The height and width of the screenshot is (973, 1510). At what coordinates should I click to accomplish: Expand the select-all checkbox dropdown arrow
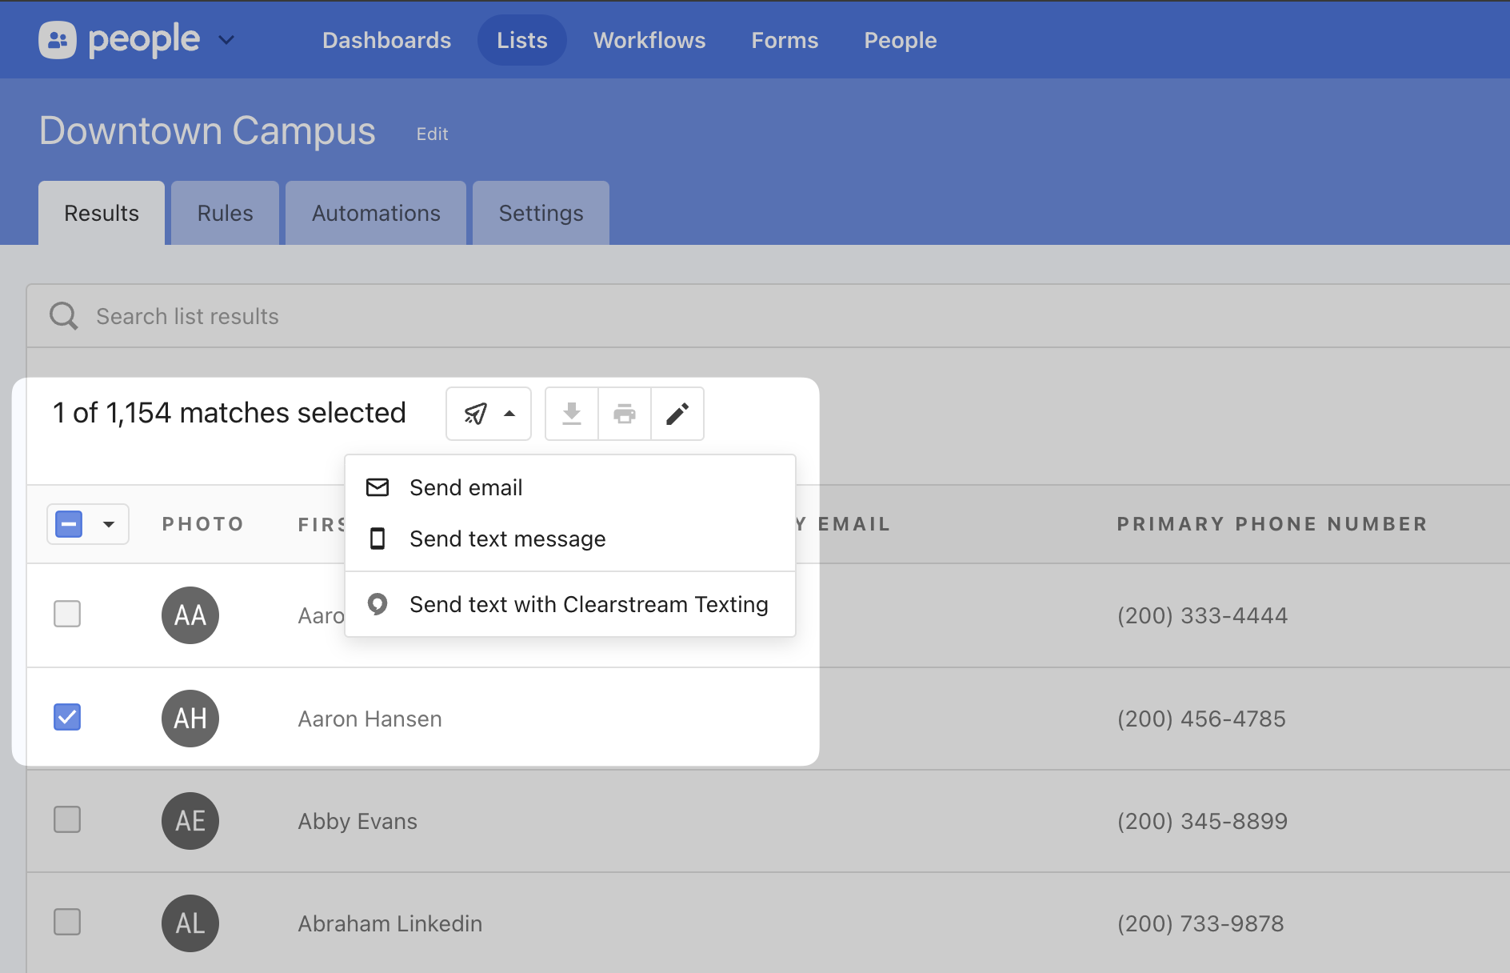[109, 525]
